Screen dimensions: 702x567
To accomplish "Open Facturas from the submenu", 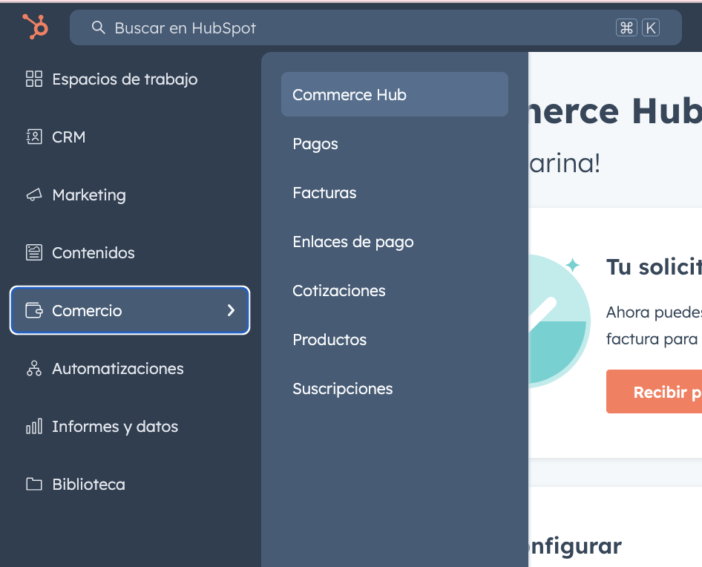I will (324, 192).
